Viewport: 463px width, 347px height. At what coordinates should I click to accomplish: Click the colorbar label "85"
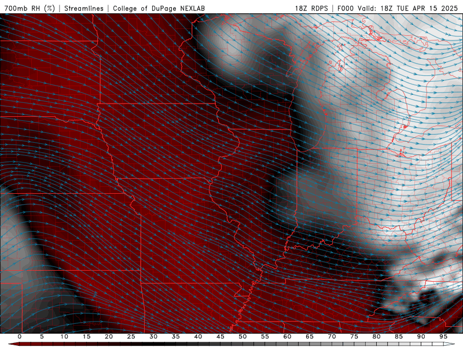tap(399, 337)
